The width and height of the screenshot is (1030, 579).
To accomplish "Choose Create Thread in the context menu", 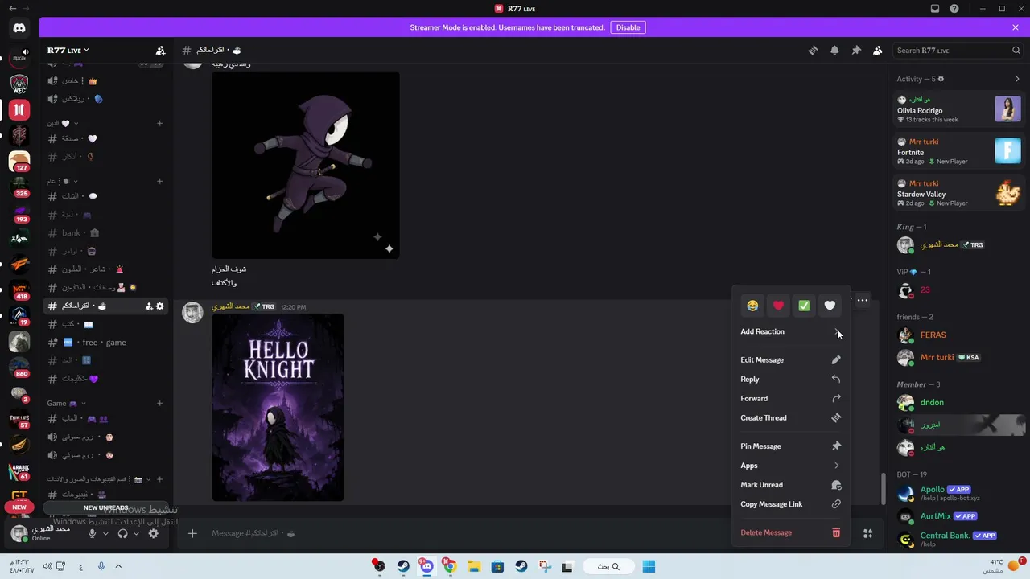I will 790,417.
